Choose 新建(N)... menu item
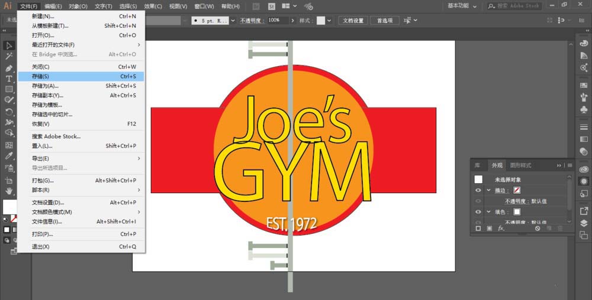This screenshot has width=592, height=300. click(x=81, y=16)
